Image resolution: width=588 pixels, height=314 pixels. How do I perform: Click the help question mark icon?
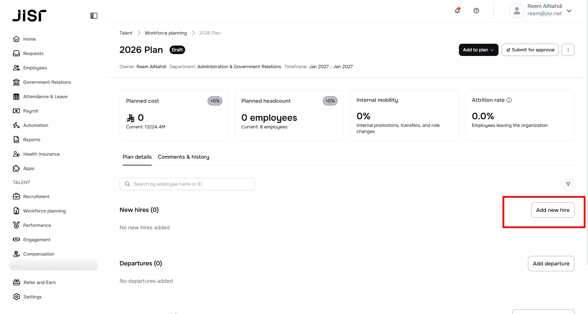point(476,11)
